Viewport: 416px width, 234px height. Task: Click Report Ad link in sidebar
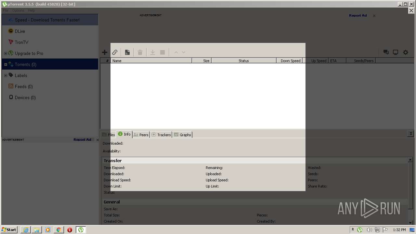pyautogui.click(x=82, y=140)
